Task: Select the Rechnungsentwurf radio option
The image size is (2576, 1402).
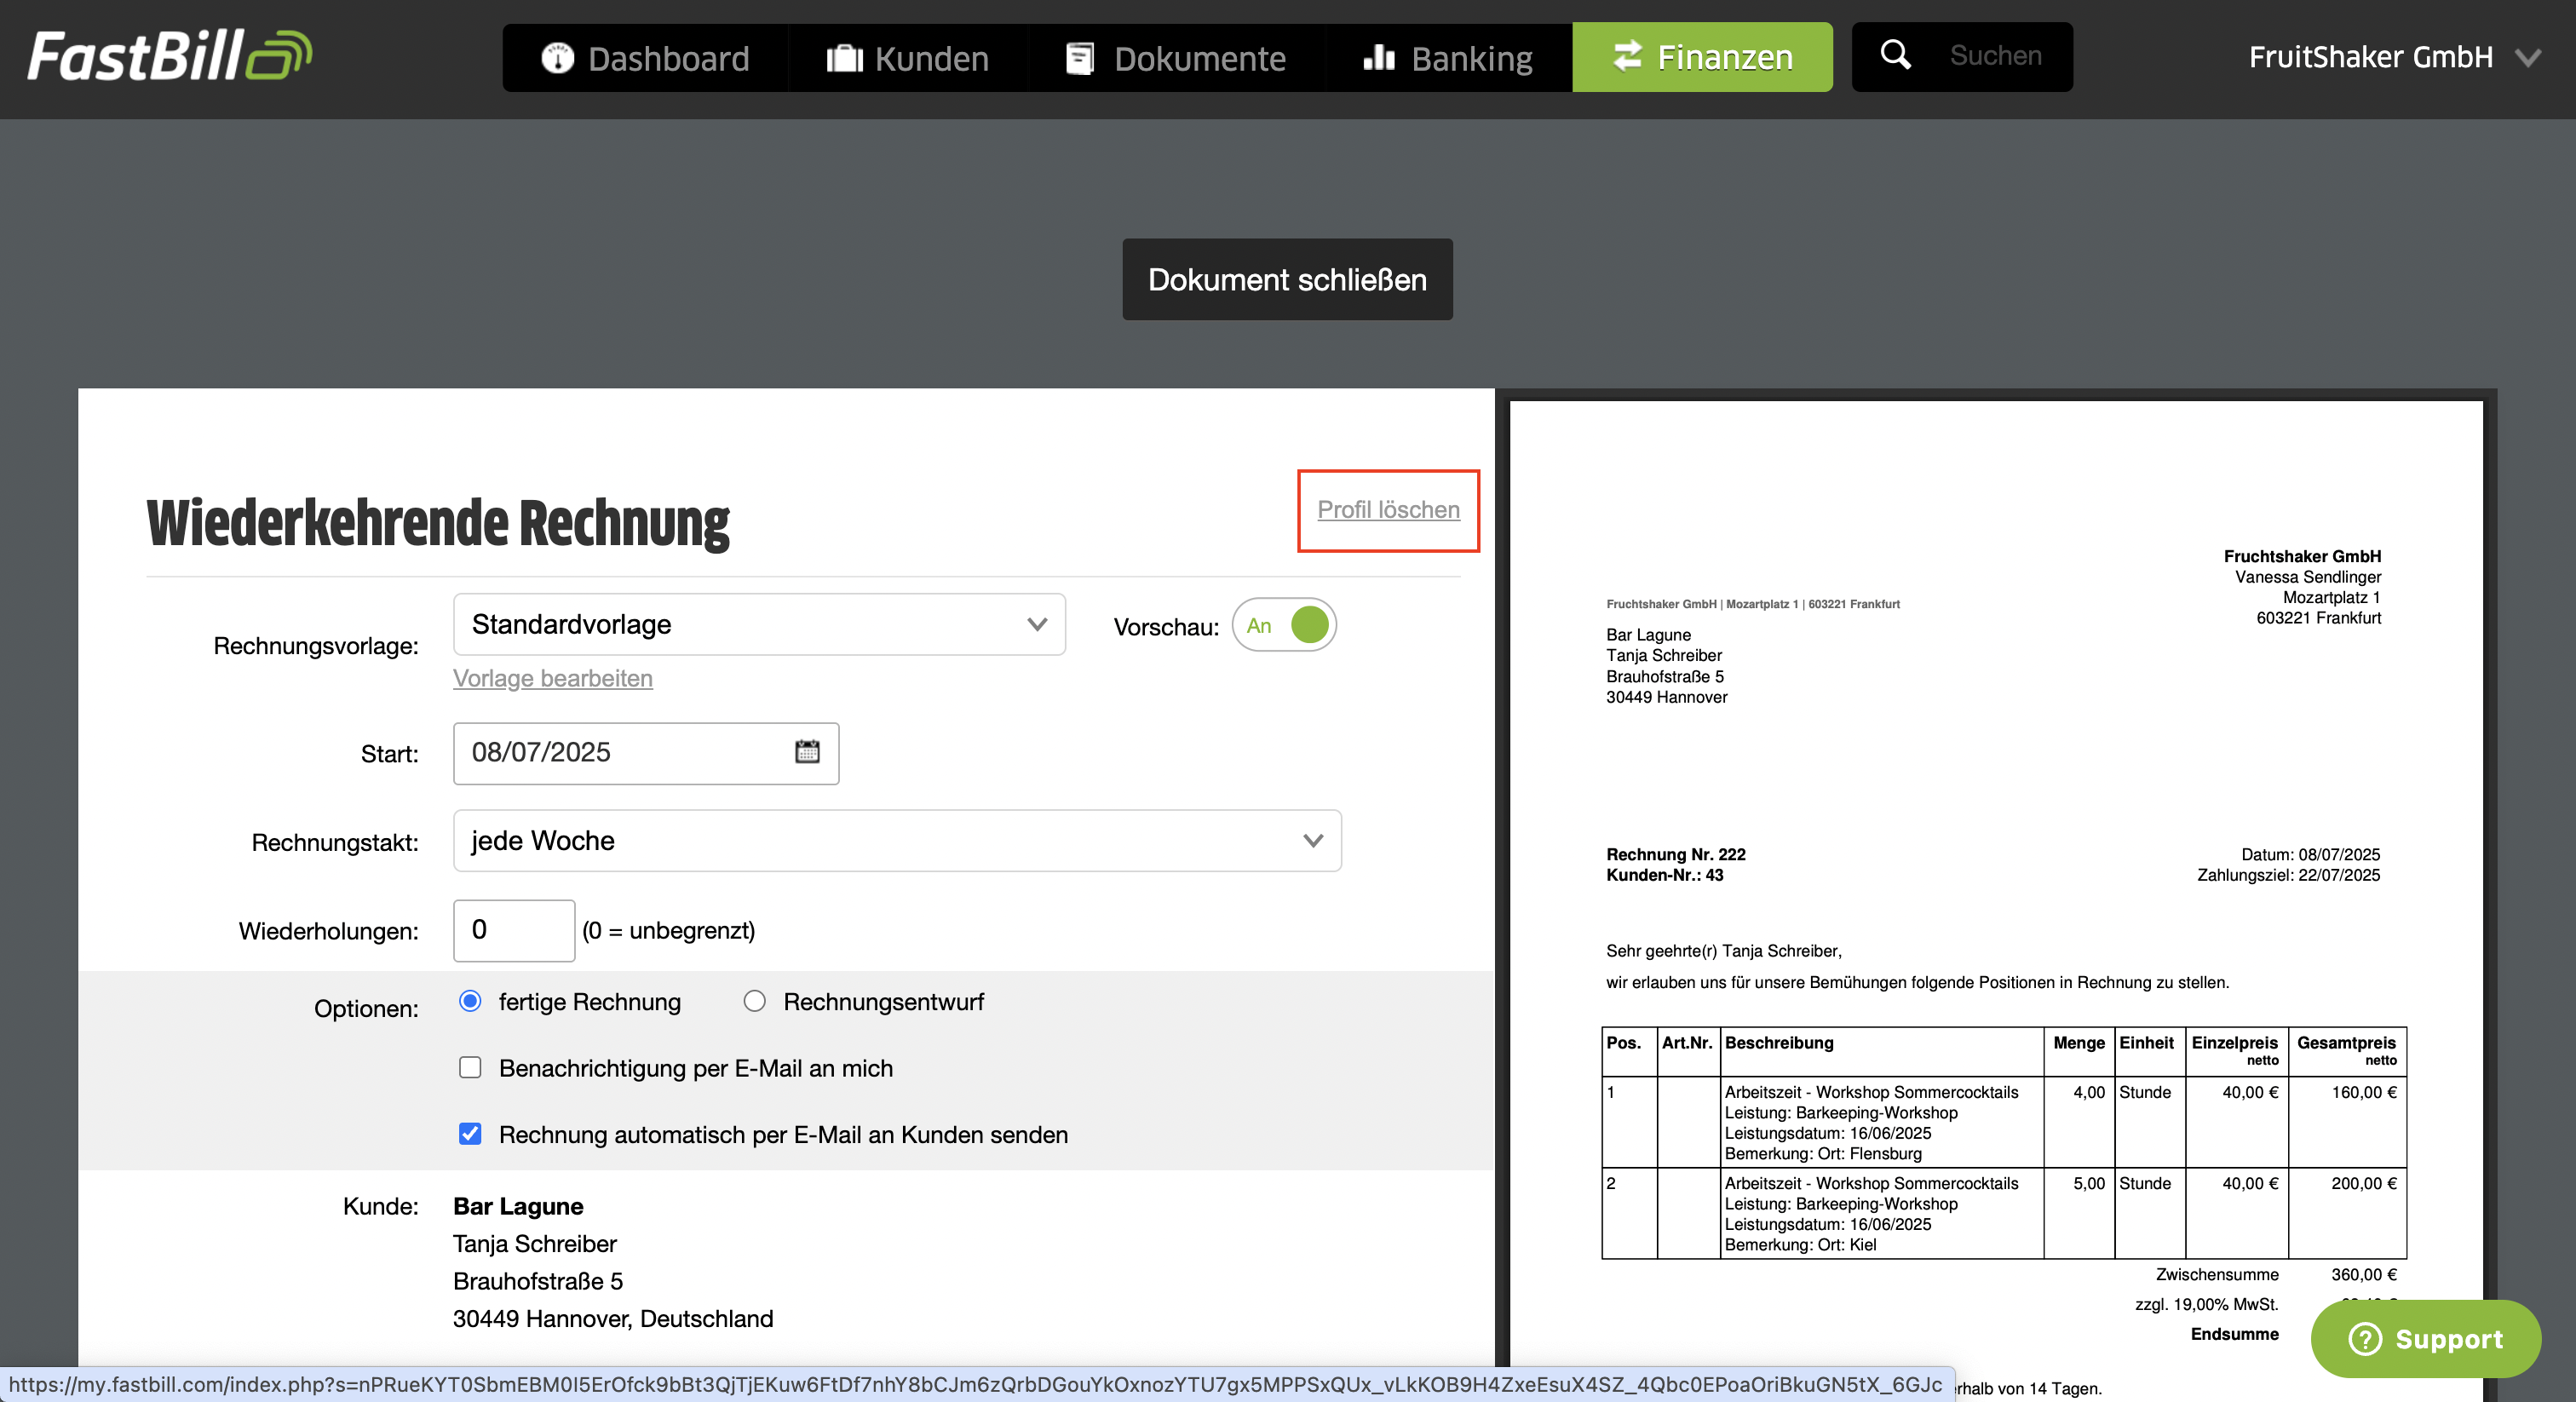Action: point(754,1001)
